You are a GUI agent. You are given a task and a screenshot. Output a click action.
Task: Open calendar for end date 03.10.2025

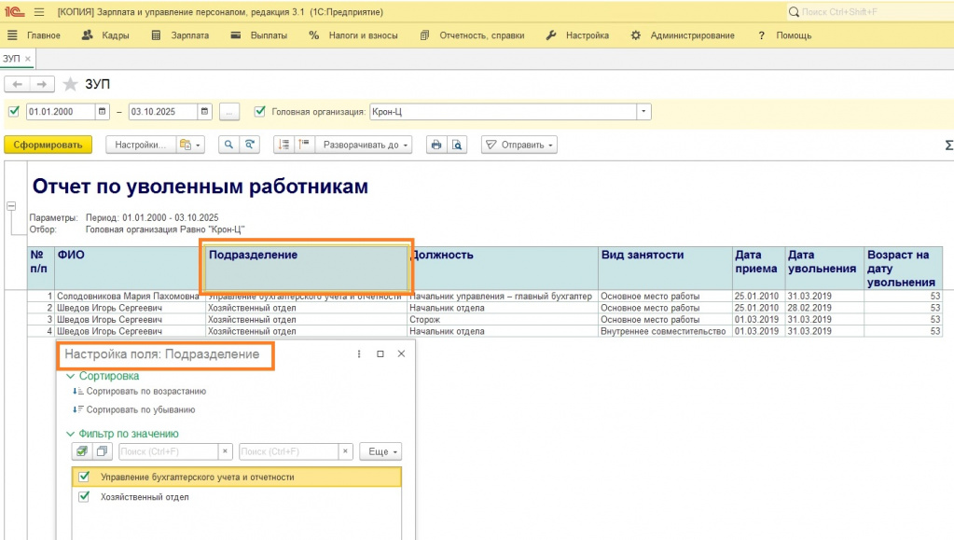[x=204, y=111]
